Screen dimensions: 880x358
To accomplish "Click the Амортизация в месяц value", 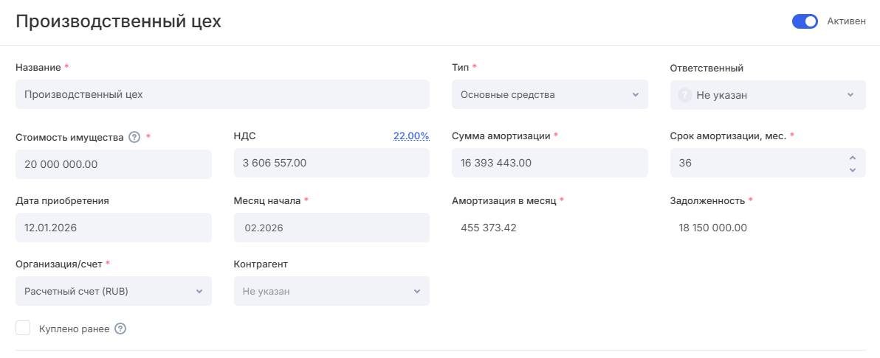I will [489, 228].
